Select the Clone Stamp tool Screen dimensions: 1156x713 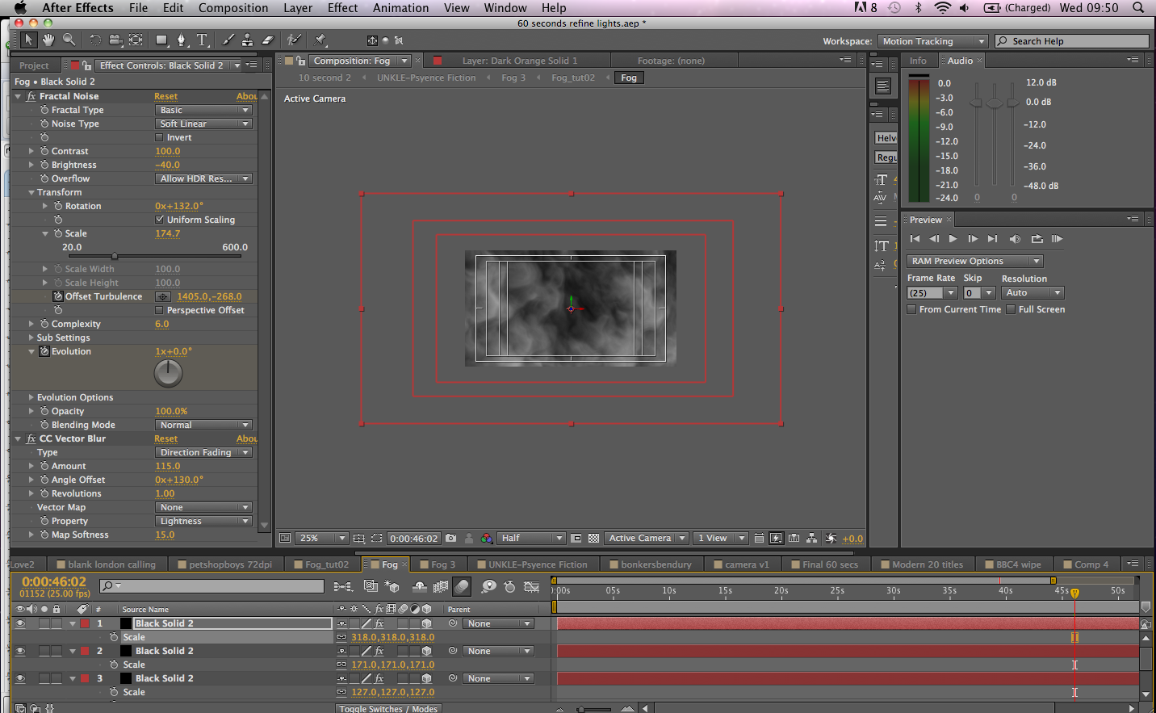248,39
